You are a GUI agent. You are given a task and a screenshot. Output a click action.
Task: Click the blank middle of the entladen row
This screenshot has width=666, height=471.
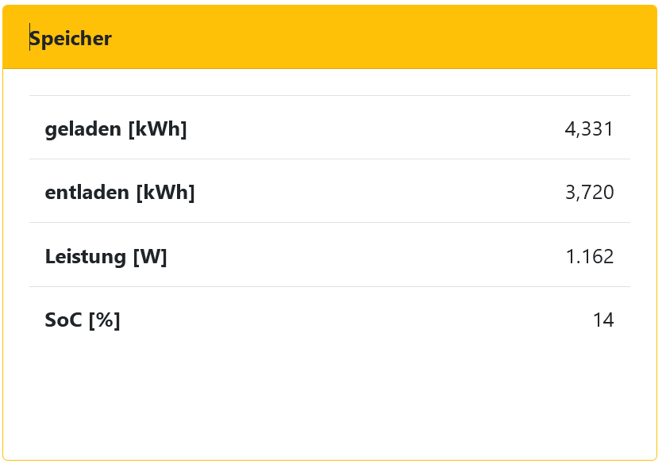click(x=357, y=192)
